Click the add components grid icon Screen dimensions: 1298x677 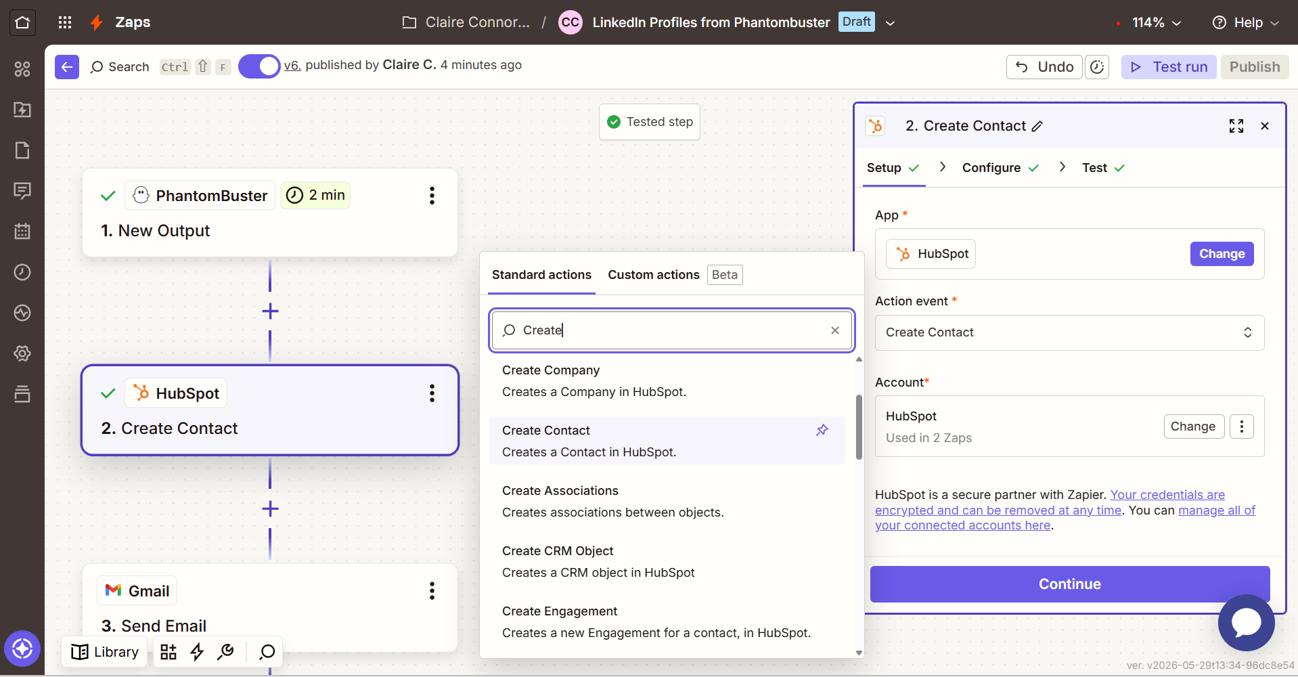[x=169, y=652]
